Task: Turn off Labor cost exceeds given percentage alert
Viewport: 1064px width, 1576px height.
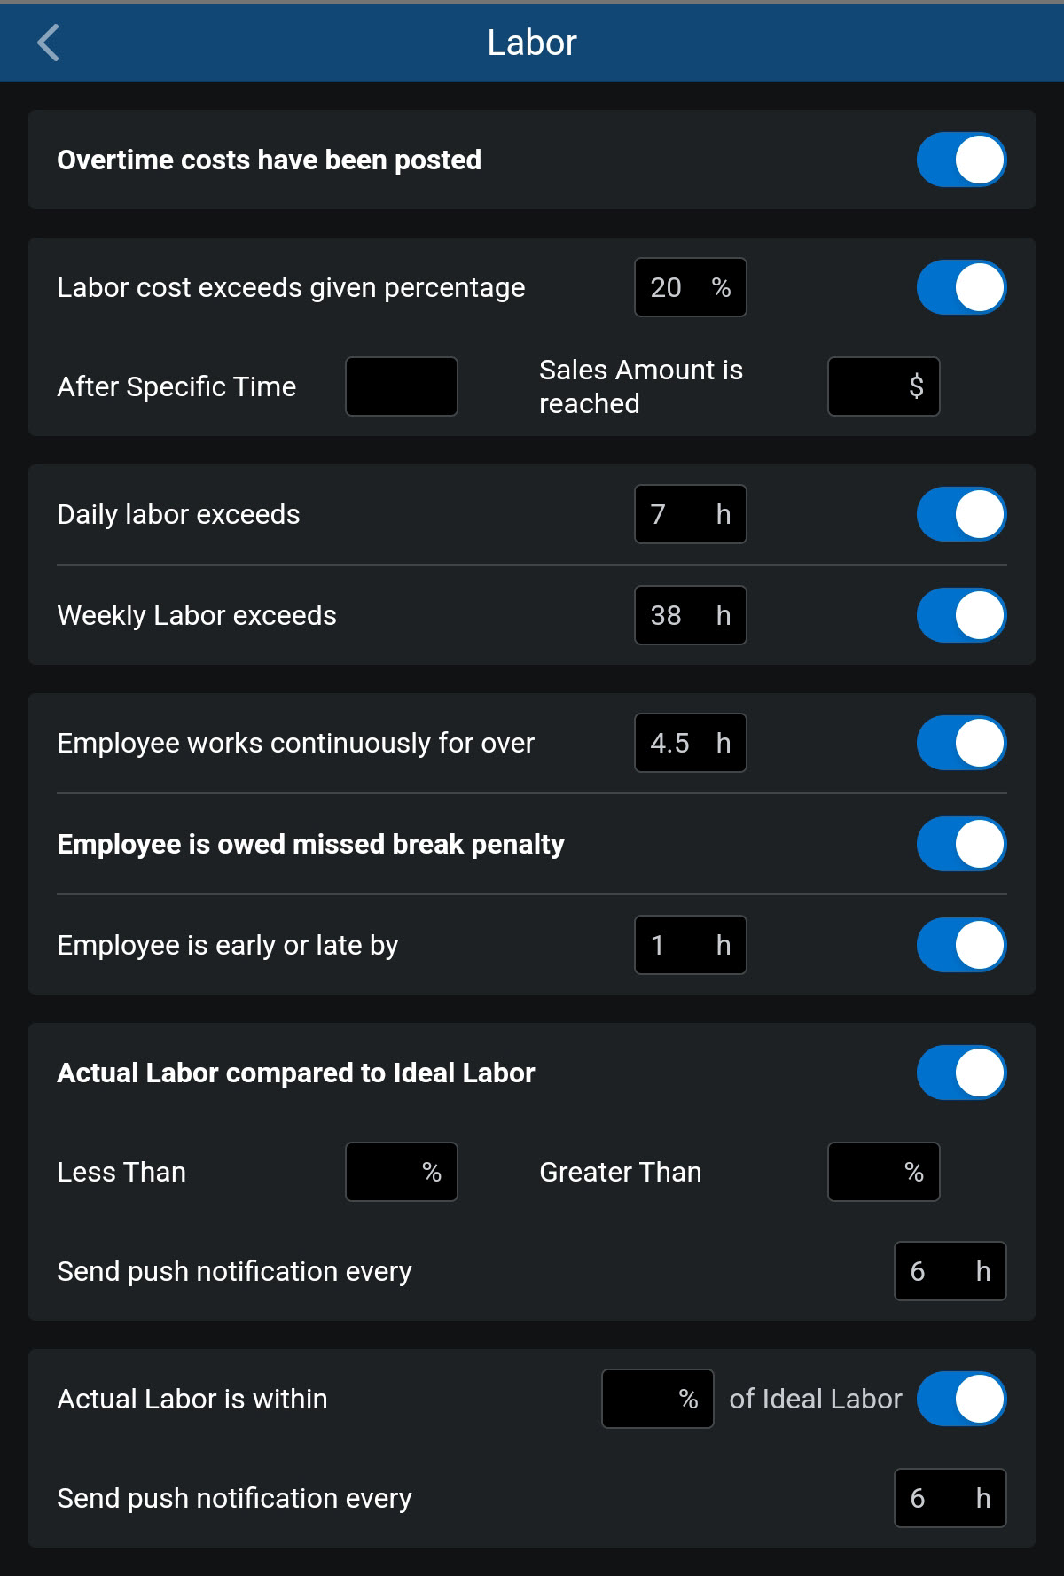Action: [x=961, y=286]
